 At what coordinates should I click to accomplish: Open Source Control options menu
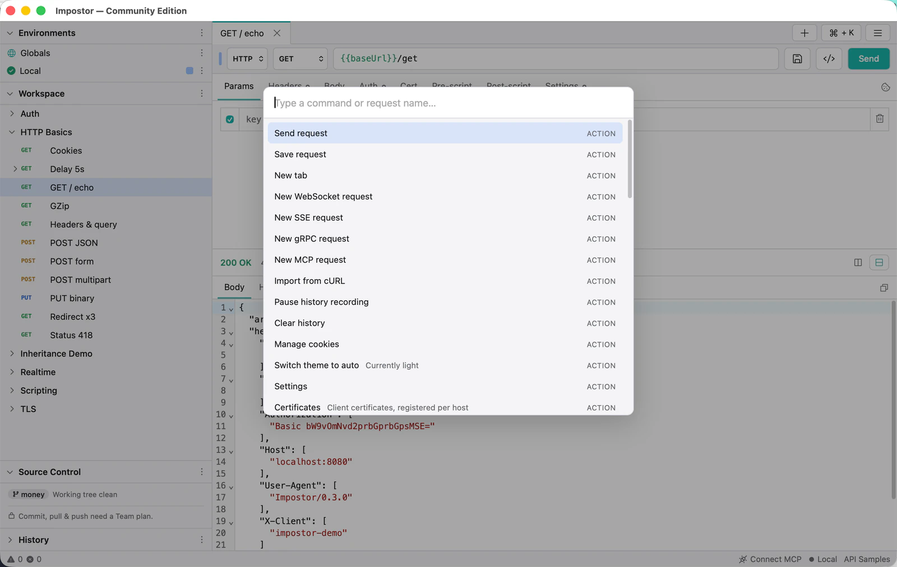coord(202,472)
